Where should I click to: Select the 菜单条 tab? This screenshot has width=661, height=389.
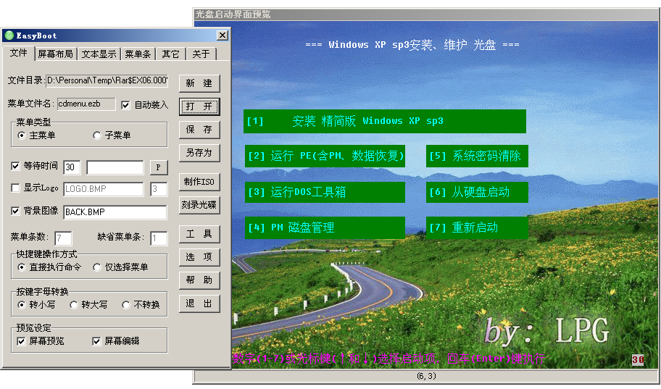[138, 54]
